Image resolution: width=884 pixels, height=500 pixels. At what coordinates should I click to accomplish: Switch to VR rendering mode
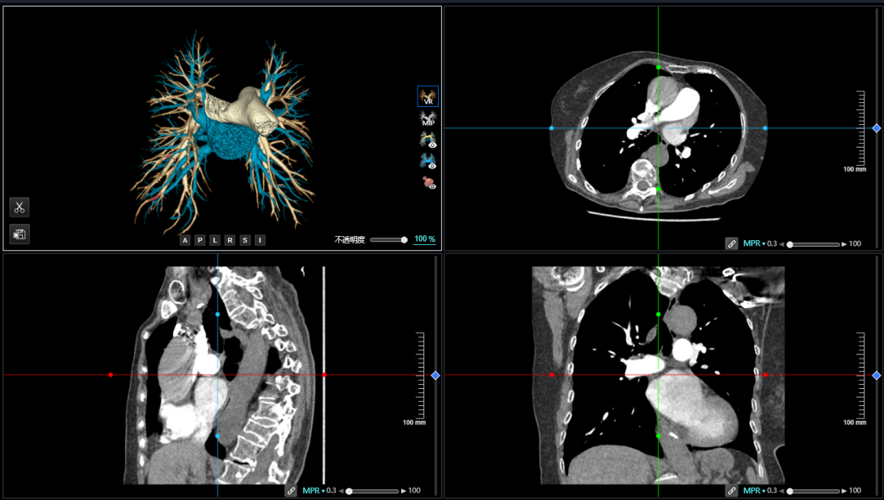pos(427,96)
